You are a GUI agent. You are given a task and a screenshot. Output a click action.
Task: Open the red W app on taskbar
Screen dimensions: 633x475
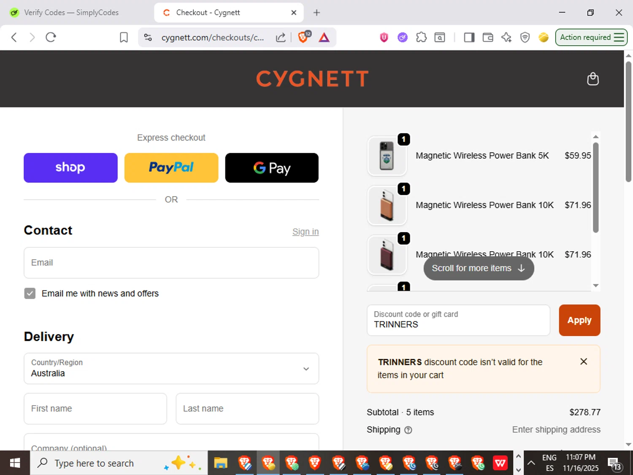[500, 463]
